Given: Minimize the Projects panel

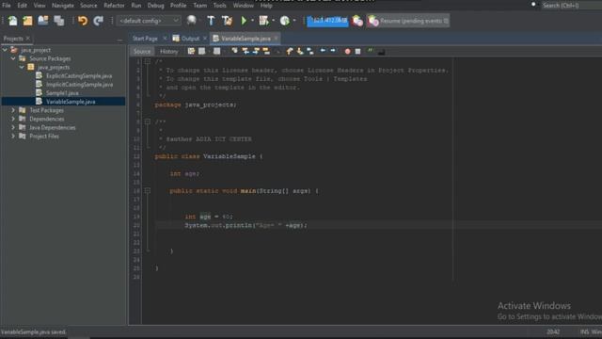Looking at the screenshot, I should click(119, 40).
